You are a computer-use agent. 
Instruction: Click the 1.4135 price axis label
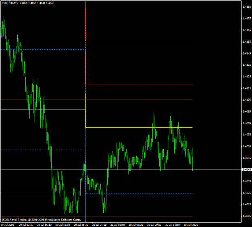click(x=247, y=65)
